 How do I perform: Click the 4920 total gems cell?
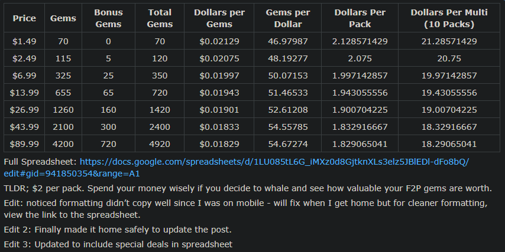tap(160, 144)
